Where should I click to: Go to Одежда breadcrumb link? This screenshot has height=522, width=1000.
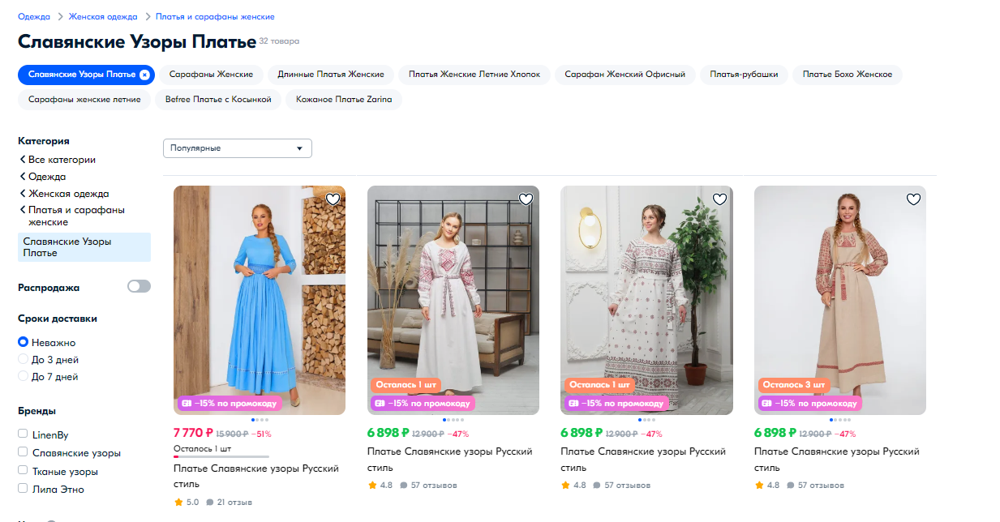click(34, 16)
